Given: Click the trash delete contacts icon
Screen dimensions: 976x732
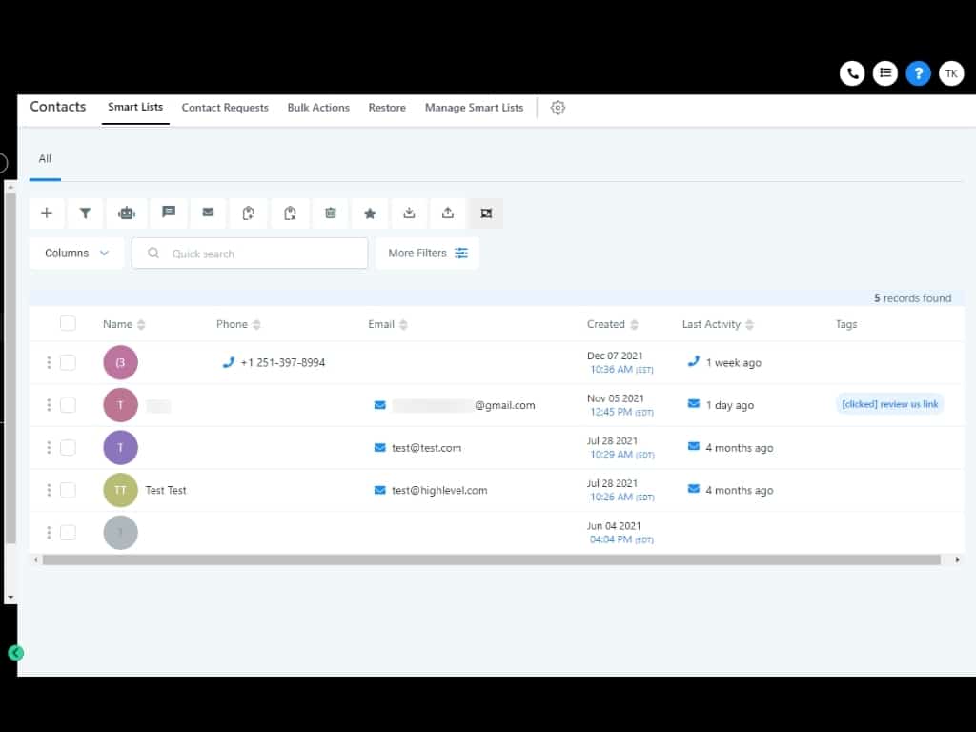Looking at the screenshot, I should pyautogui.click(x=331, y=213).
